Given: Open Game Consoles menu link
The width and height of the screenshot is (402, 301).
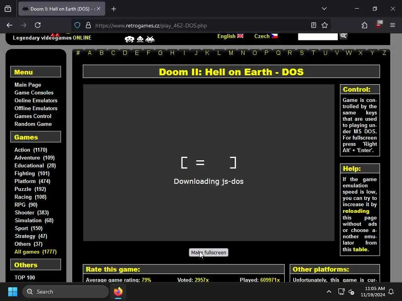Looking at the screenshot, I should pos(34,92).
